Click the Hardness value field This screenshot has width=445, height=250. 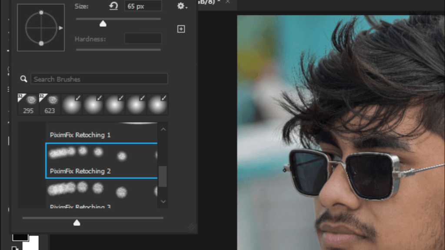[143, 39]
